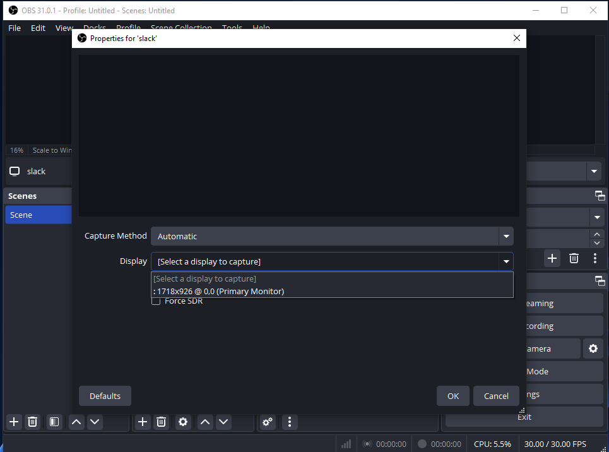Open the File menu
Viewport: 609px width, 452px height.
15,28
